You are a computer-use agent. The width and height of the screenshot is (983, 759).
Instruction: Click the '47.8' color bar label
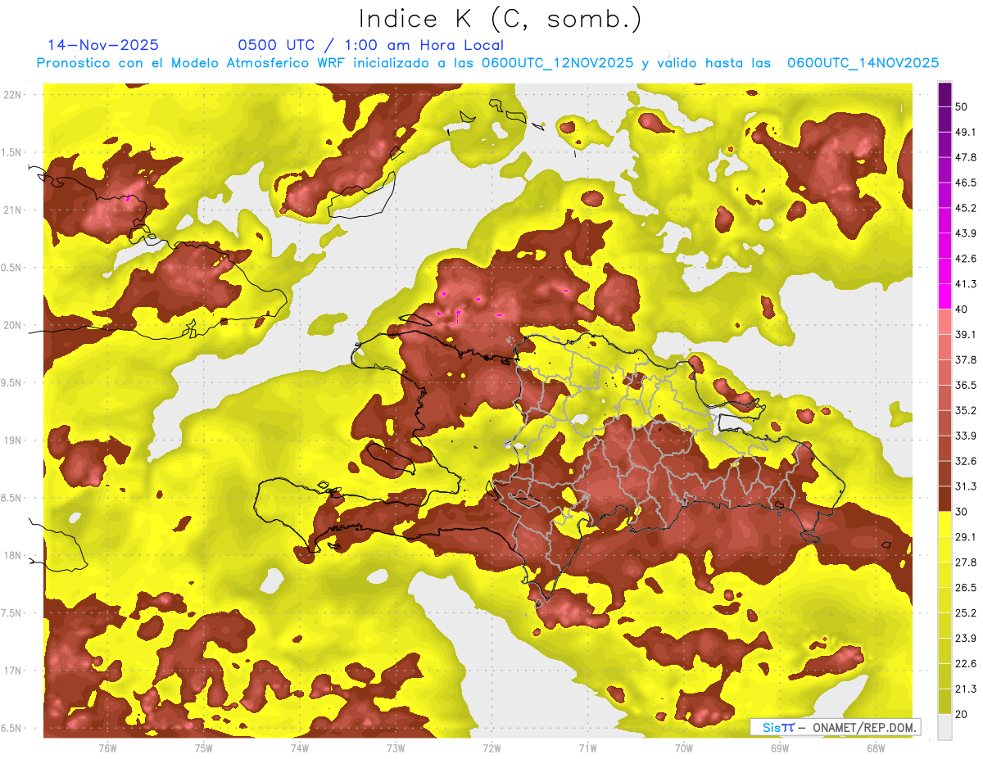click(966, 157)
